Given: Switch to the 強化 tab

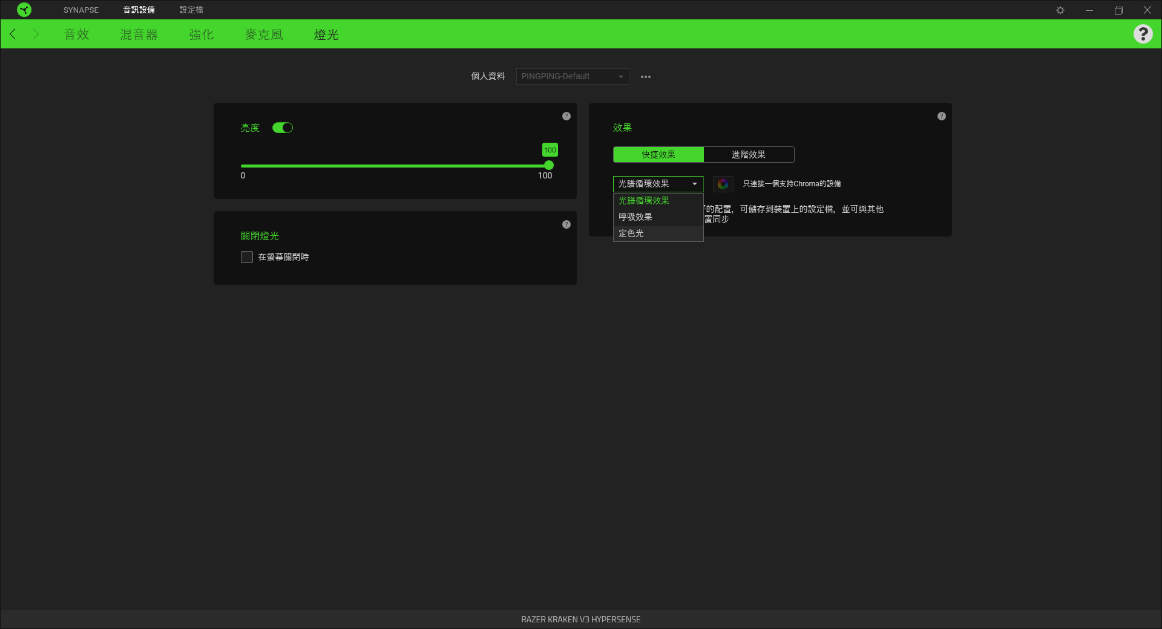Looking at the screenshot, I should 202,34.
